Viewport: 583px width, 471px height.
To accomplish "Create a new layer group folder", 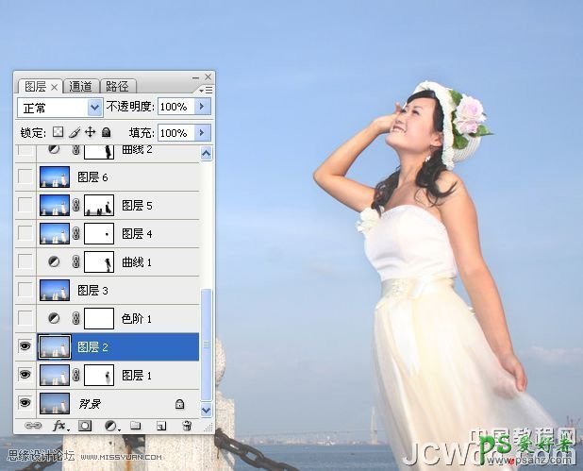I will tap(136, 426).
